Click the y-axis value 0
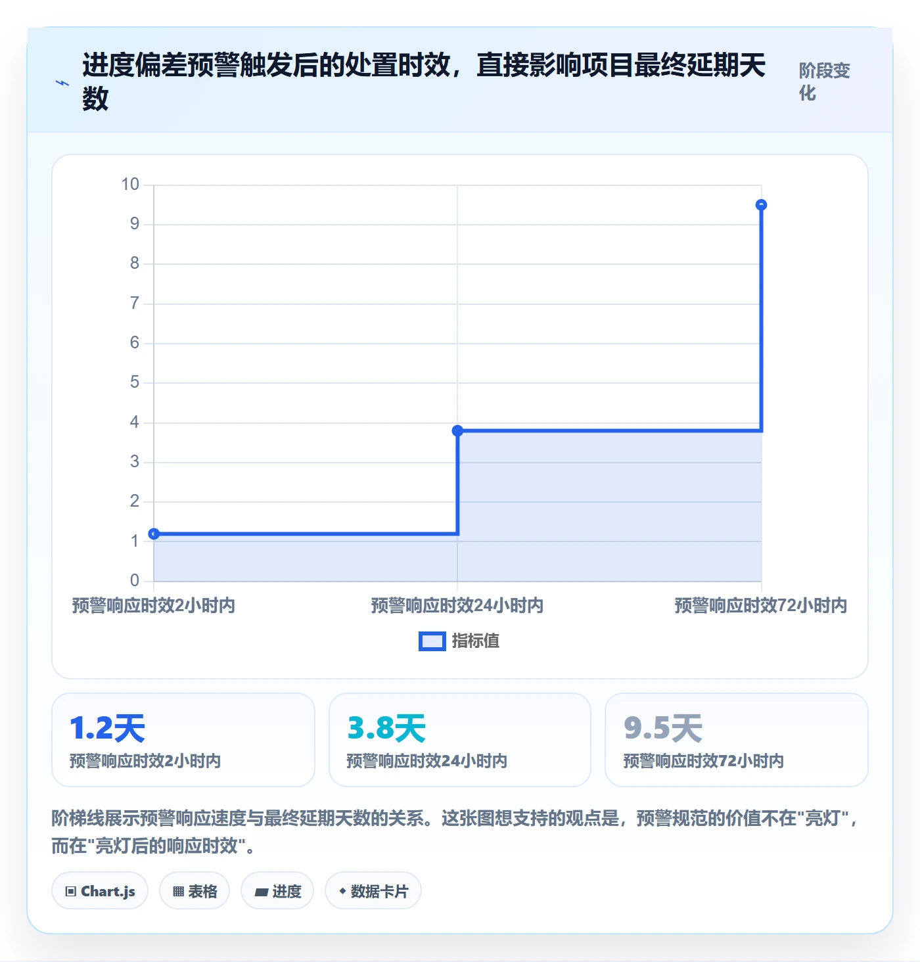The width and height of the screenshot is (920, 962). click(x=135, y=580)
